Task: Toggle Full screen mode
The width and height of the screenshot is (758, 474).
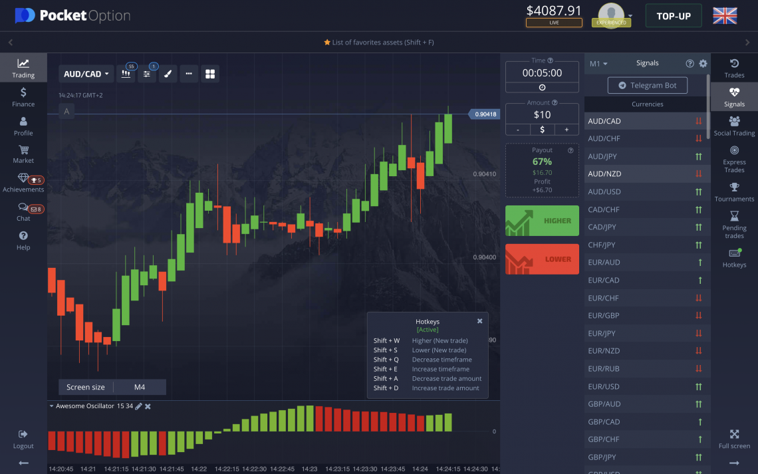Action: (x=734, y=439)
